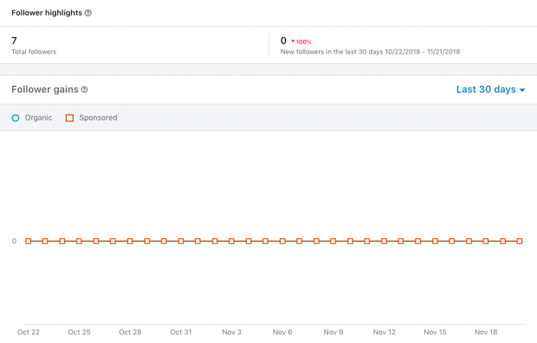Click the 0 new followers count
This screenshot has width=537, height=343.
[283, 41]
